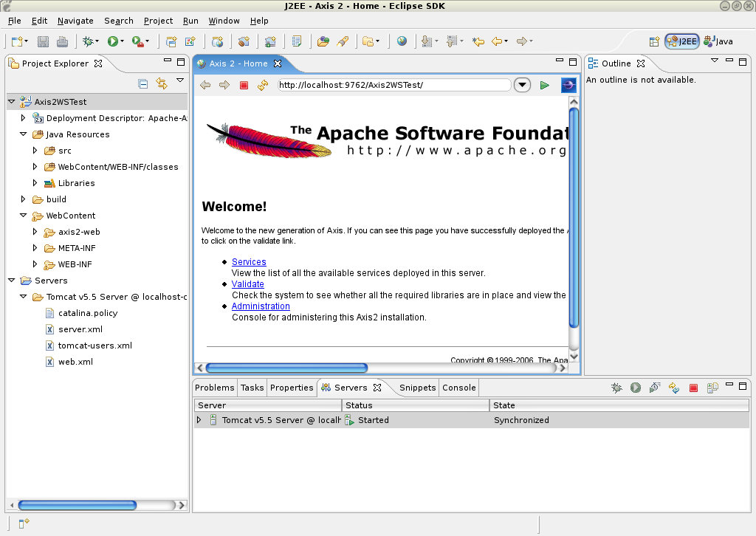Stop loading the browser page
756x536 pixels.
(244, 86)
